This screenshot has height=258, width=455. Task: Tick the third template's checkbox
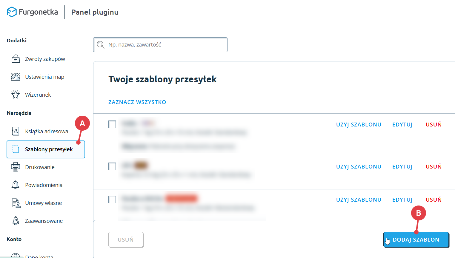pos(112,199)
